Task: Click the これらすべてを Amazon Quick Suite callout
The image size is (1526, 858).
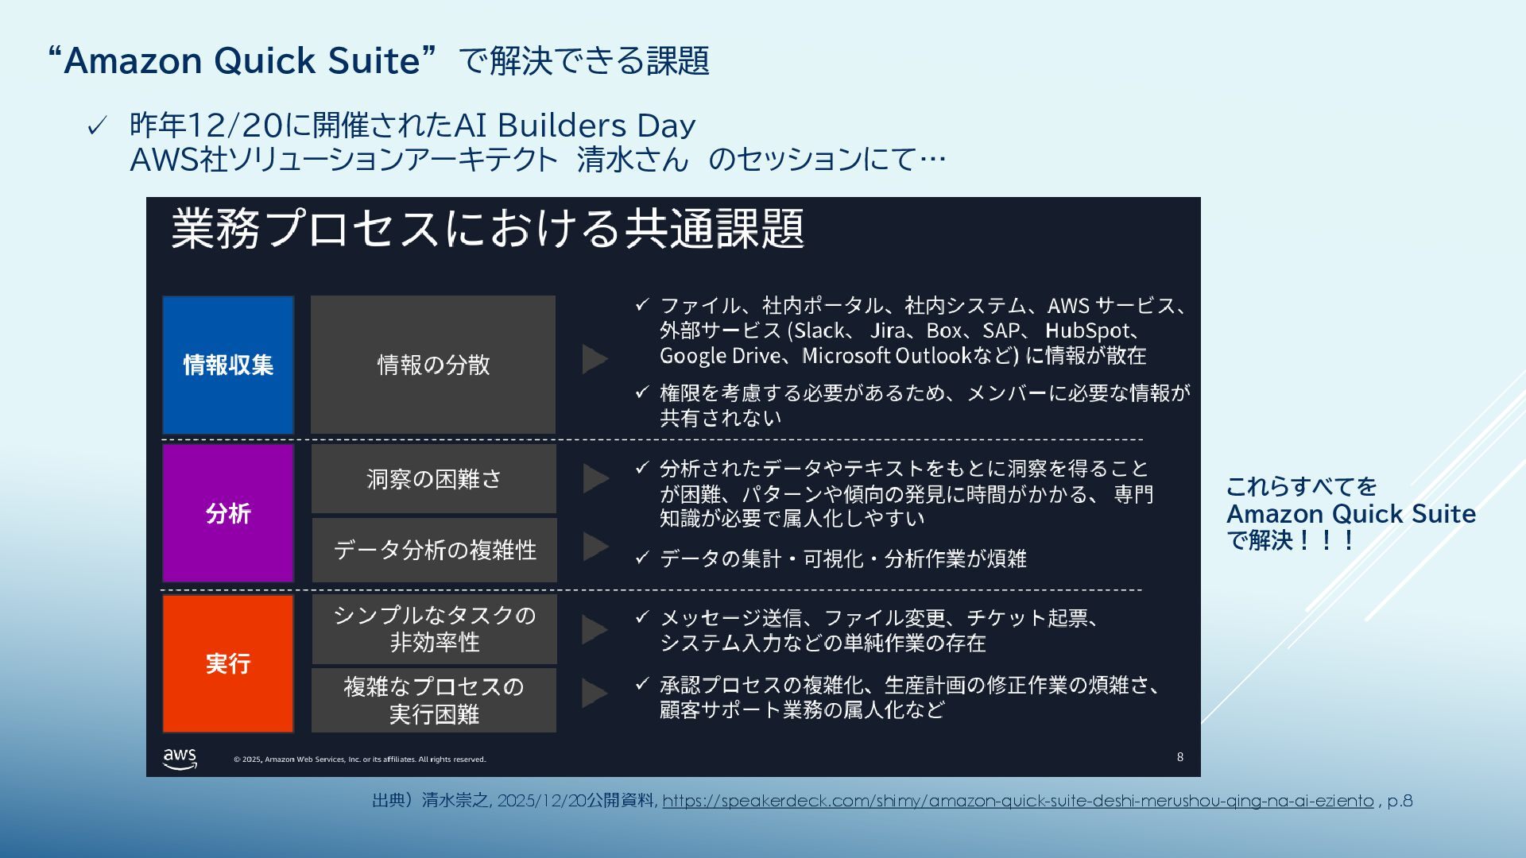Action: tap(1350, 513)
